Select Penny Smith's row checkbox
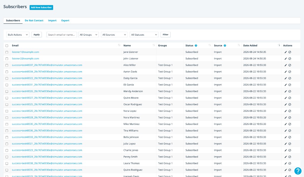This screenshot has width=304, height=177. pyautogui.click(x=7, y=157)
